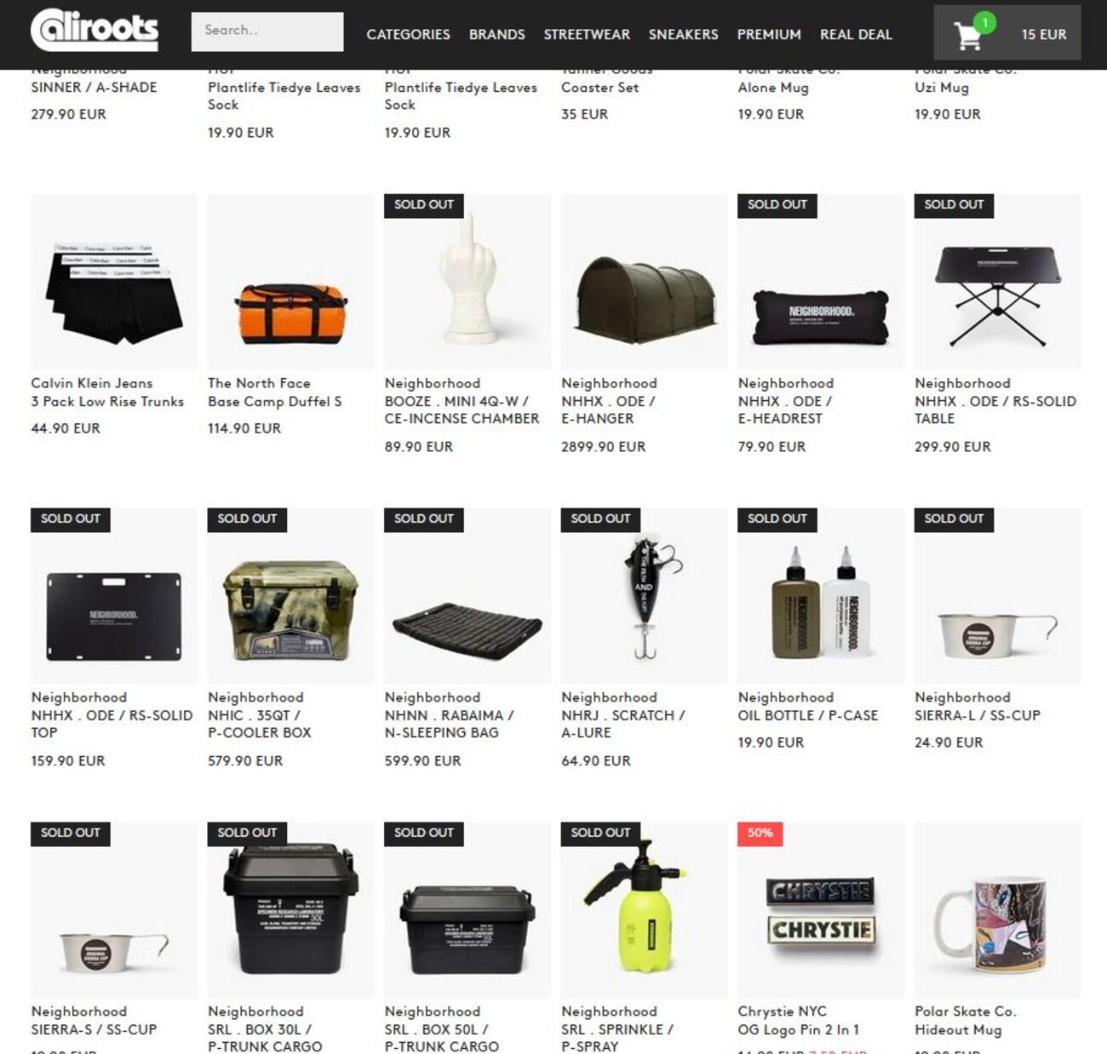Click OIL BOTTLE / P-CASE title
This screenshot has height=1054, width=1107.
point(808,715)
